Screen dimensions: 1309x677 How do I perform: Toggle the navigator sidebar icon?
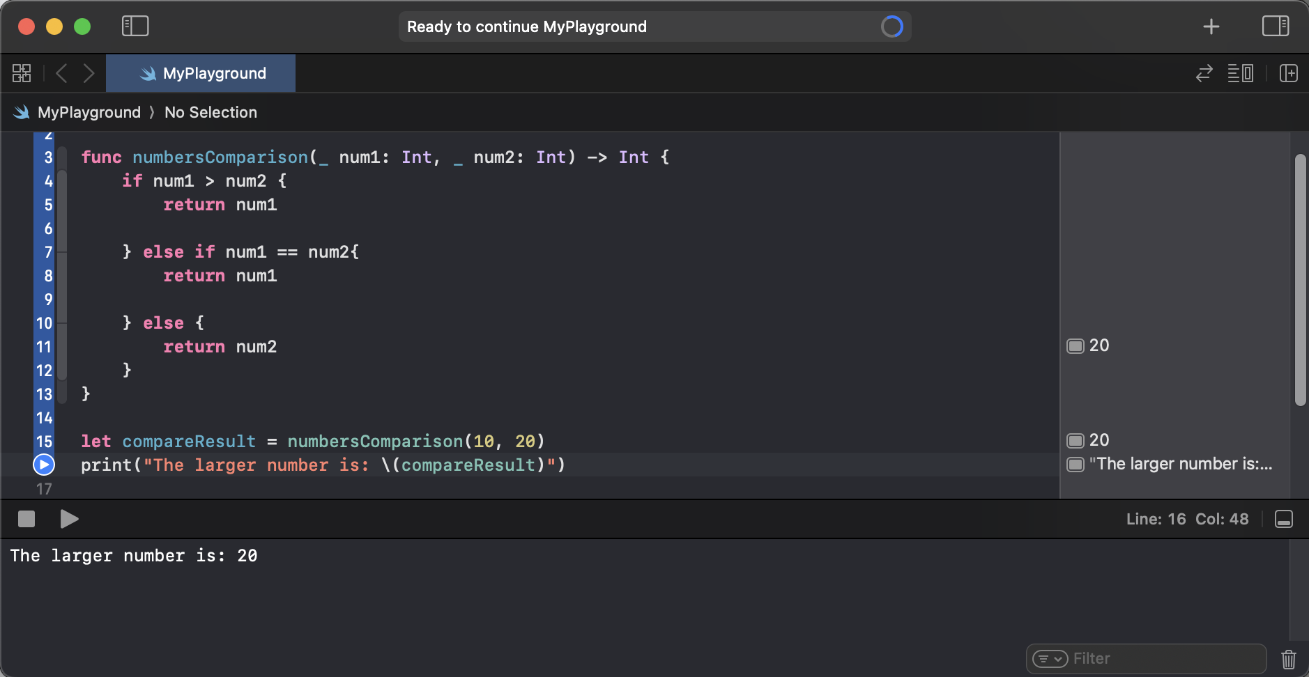135,26
